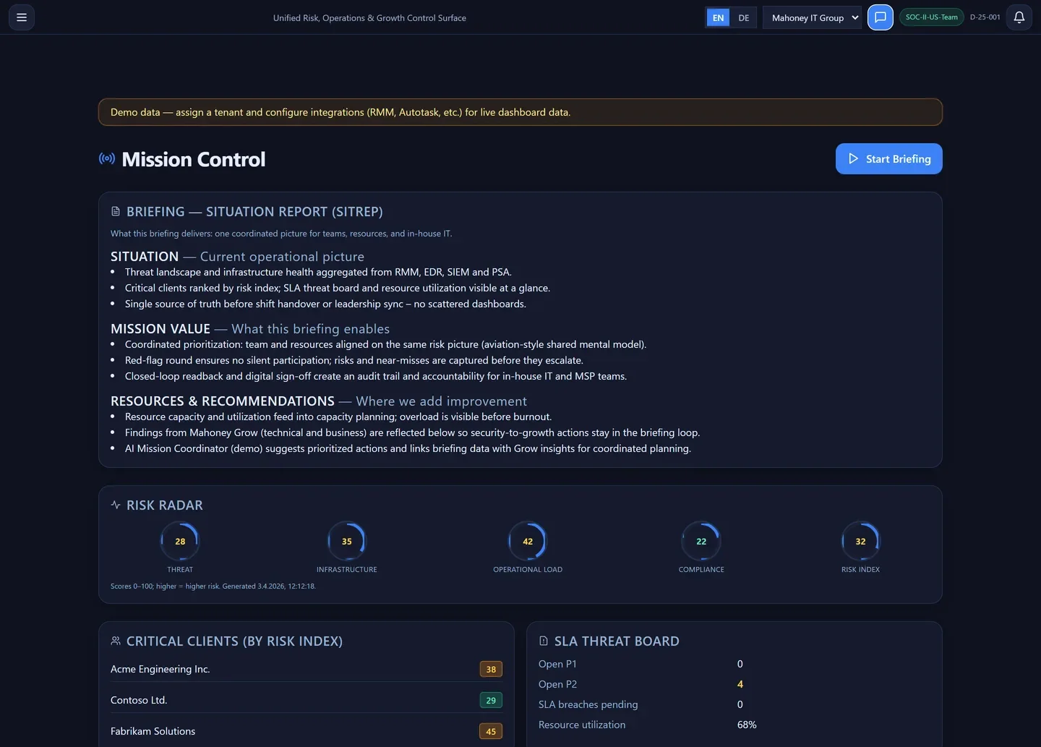Open the chat bubble icon in the header
The width and height of the screenshot is (1041, 747).
point(880,17)
